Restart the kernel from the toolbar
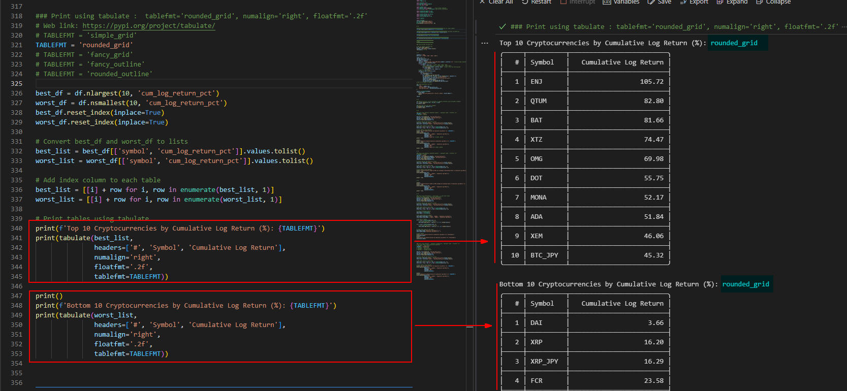Image resolution: width=847 pixels, height=391 pixels. 536,2
